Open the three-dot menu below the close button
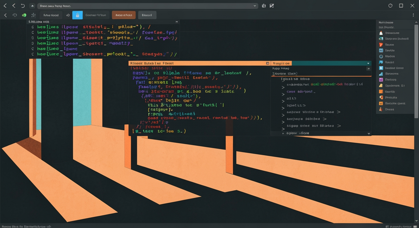This screenshot has height=228, width=419. point(413,15)
